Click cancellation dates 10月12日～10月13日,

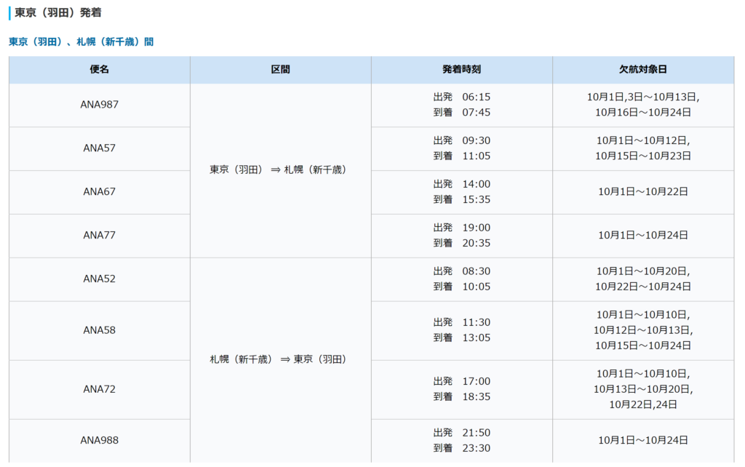click(643, 331)
